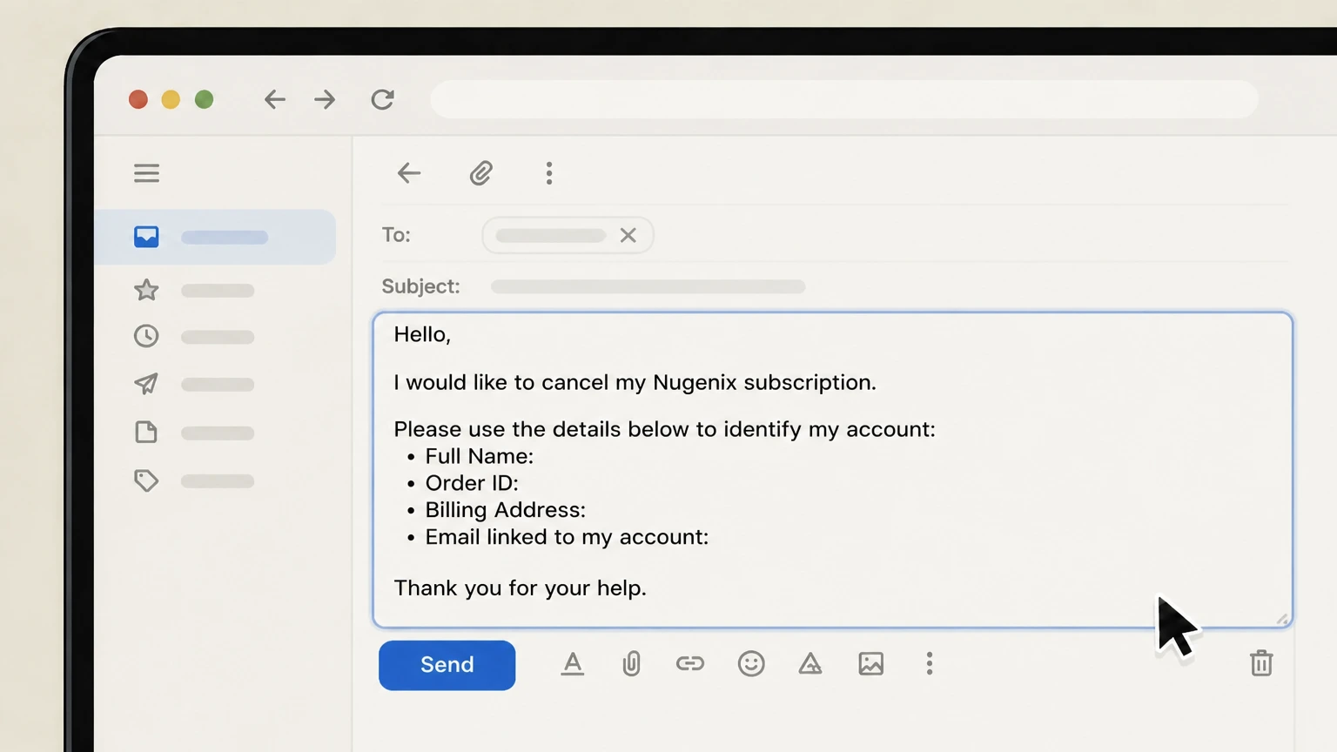Click 'Please use the details below' line
This screenshot has height=752, width=1337.
tap(664, 429)
